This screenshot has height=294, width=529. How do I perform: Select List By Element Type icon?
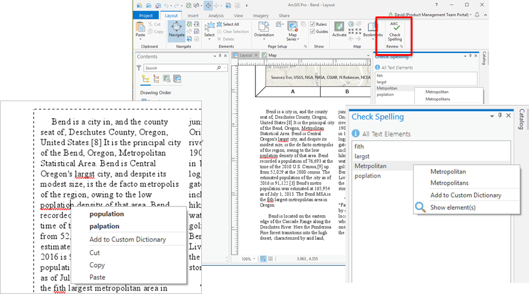156,79
